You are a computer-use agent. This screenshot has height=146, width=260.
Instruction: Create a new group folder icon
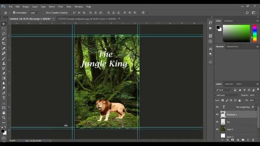pyautogui.click(x=243, y=140)
